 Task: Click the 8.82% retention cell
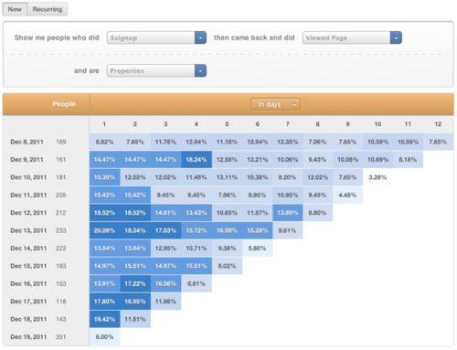click(x=105, y=142)
